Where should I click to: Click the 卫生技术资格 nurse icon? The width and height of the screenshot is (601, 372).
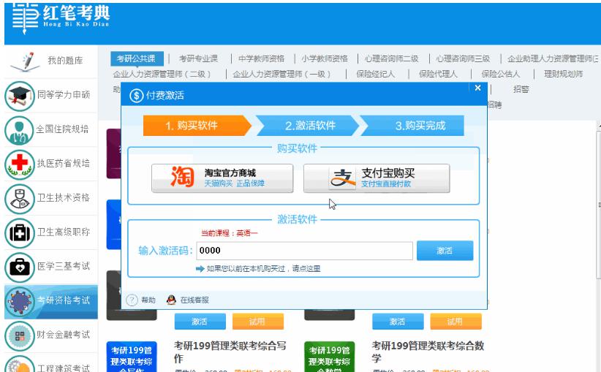(x=20, y=199)
